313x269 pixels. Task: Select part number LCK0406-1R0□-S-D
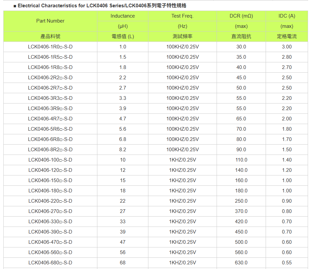tap(50, 47)
